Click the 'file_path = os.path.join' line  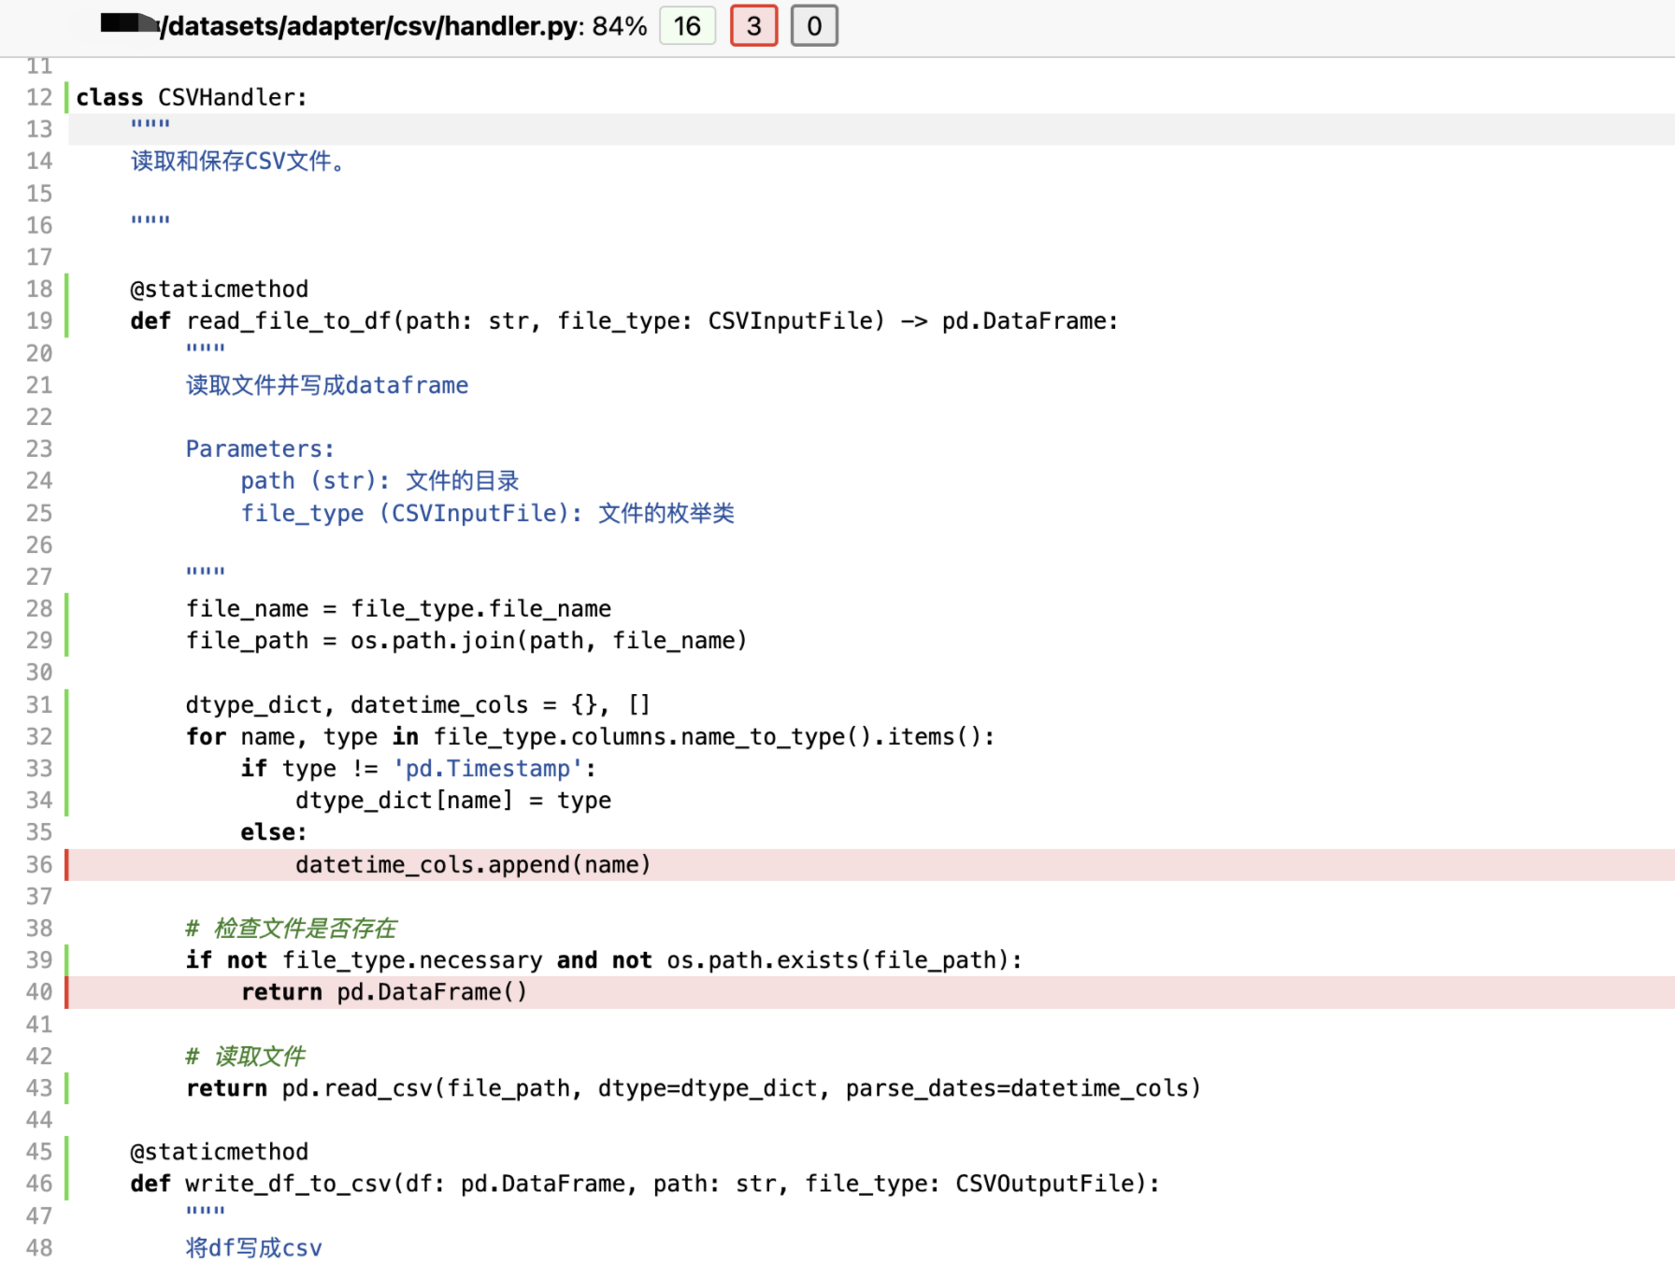point(465,641)
